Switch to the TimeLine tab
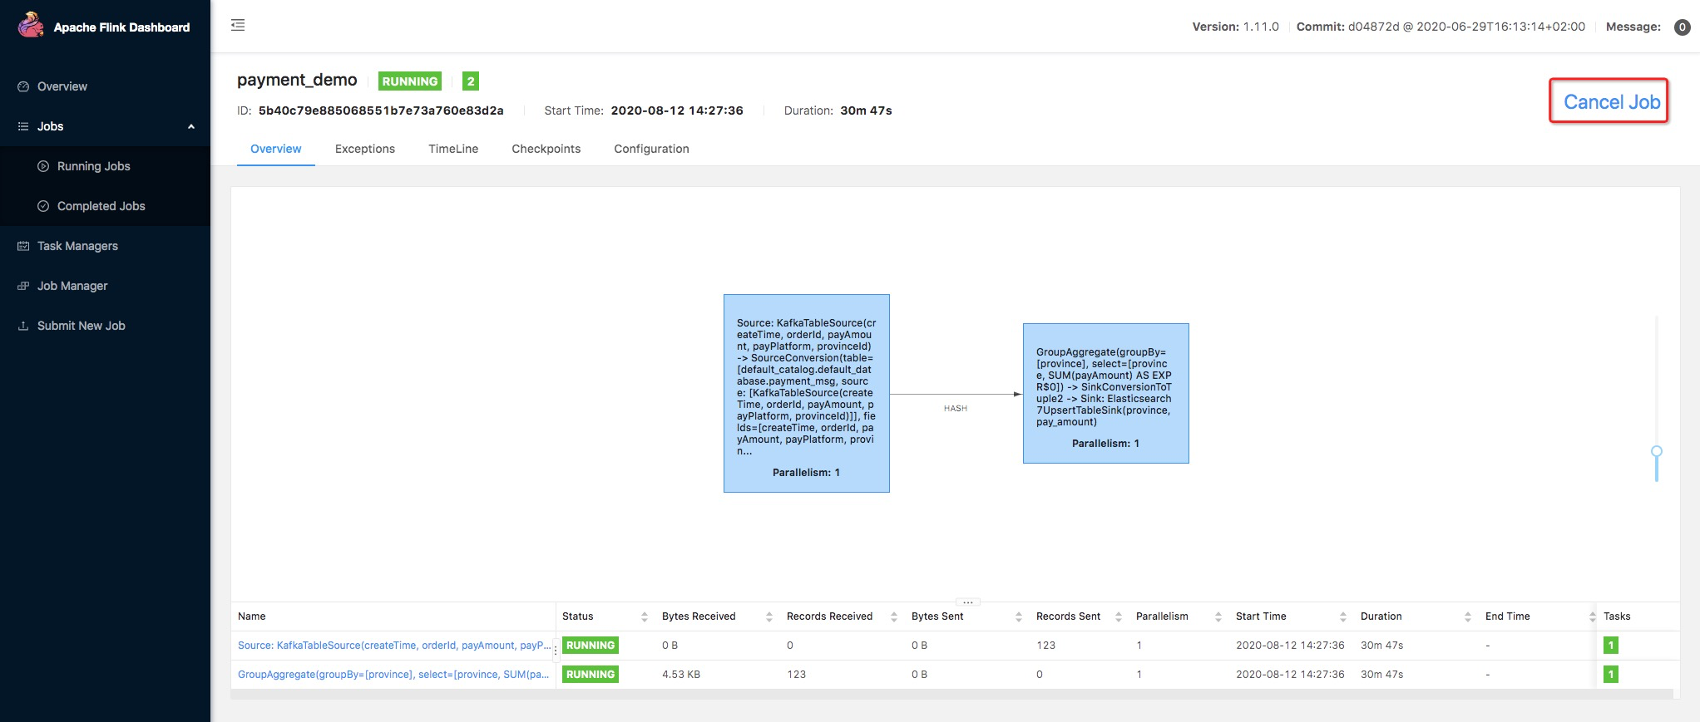1700x722 pixels. pos(453,149)
